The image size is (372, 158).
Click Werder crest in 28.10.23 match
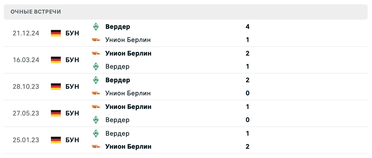(x=96, y=80)
